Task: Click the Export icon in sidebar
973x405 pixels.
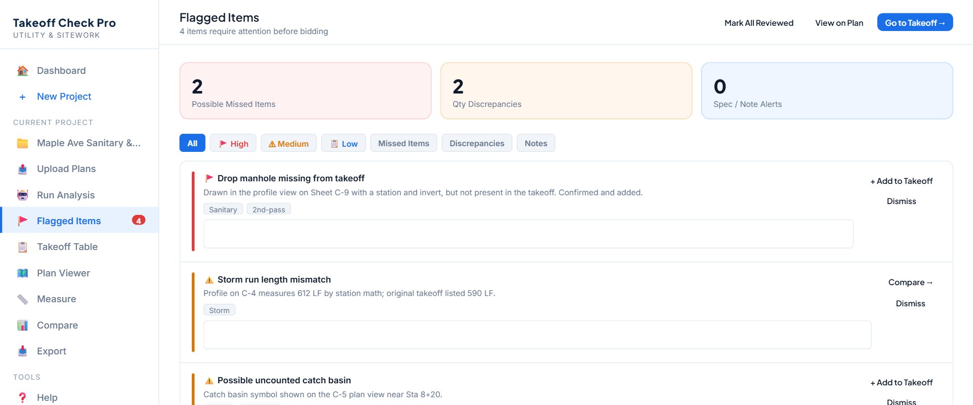Action: [22, 351]
